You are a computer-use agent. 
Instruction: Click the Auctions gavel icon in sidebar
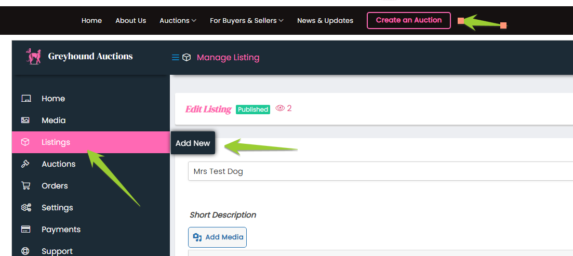(x=25, y=164)
